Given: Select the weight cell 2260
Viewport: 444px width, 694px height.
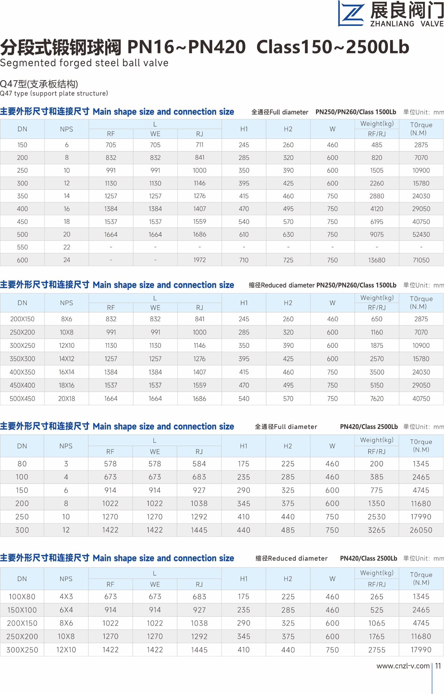Looking at the screenshot, I should pos(377,183).
